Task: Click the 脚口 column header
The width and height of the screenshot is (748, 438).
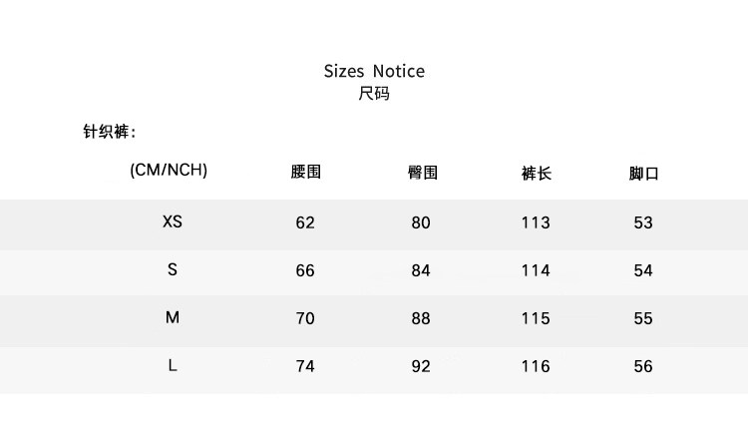Action: click(x=643, y=174)
